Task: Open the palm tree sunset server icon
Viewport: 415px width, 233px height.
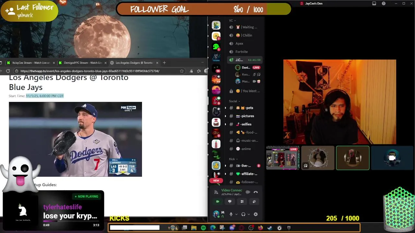Action: coord(216,90)
